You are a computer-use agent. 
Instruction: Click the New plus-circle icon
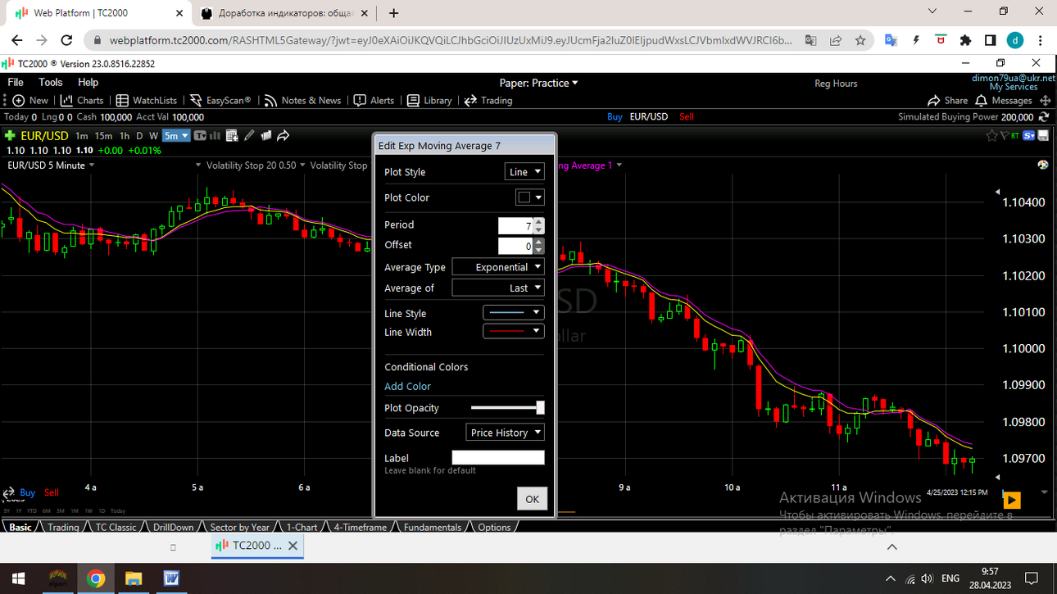click(19, 100)
